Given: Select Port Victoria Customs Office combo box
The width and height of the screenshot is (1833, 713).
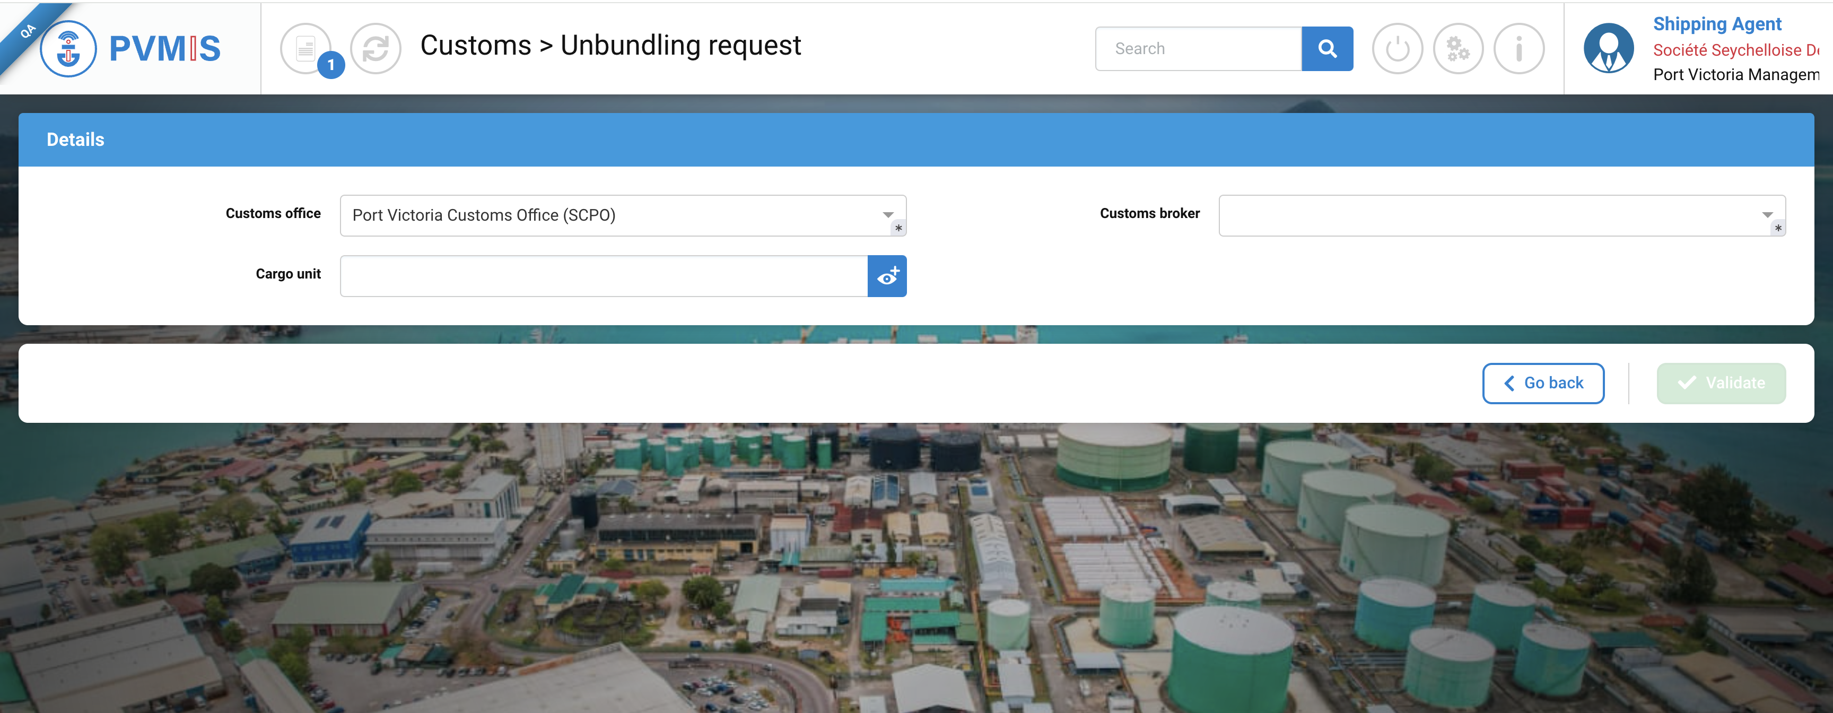Looking at the screenshot, I should coord(612,215).
